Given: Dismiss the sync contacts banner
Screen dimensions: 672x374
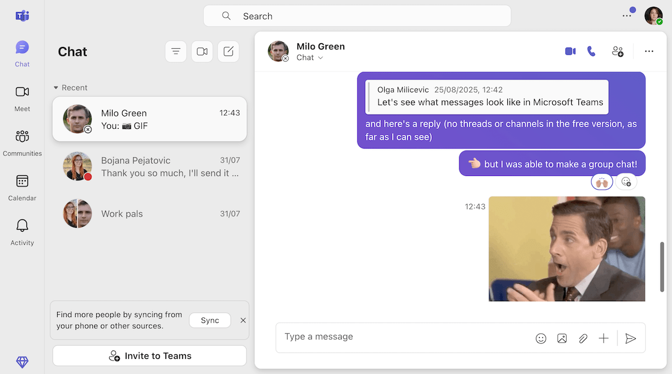Looking at the screenshot, I should (243, 320).
